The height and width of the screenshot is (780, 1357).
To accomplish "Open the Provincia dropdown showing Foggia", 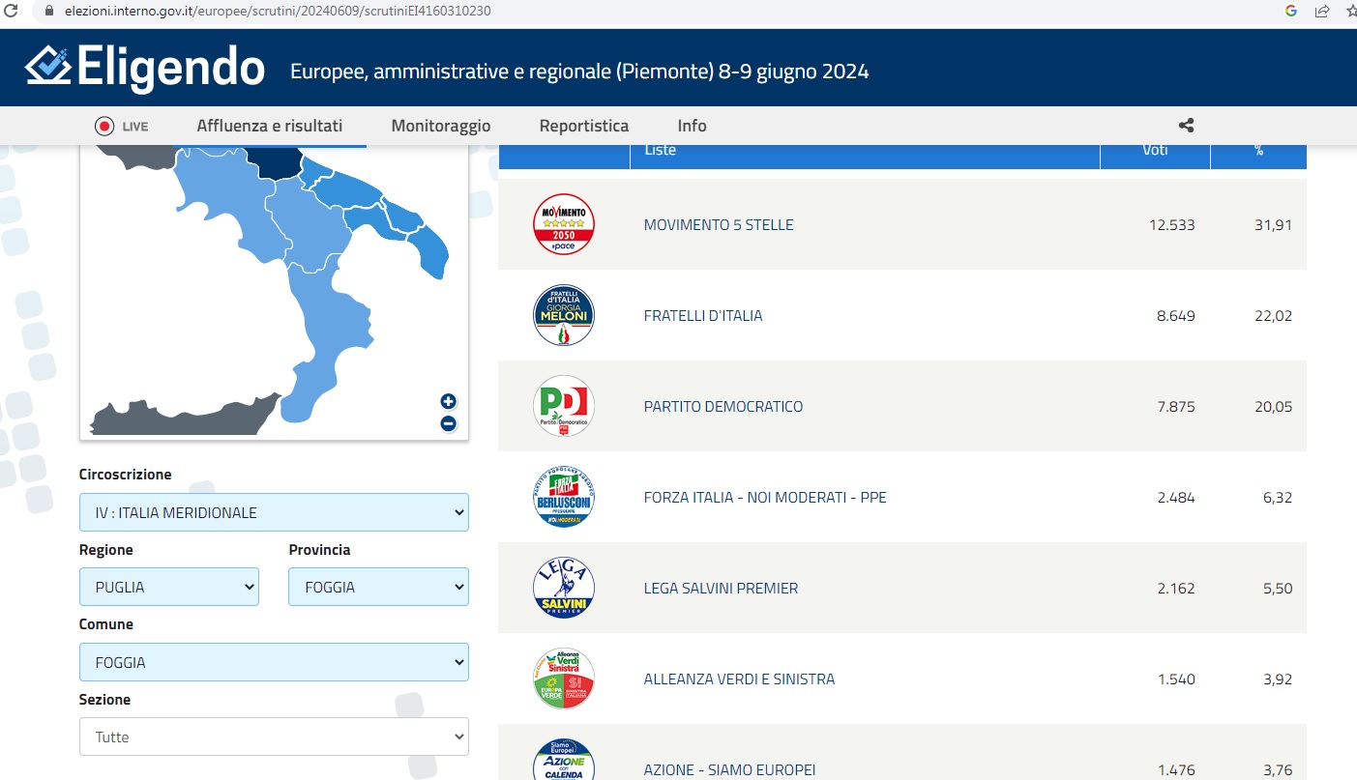I will point(378,587).
